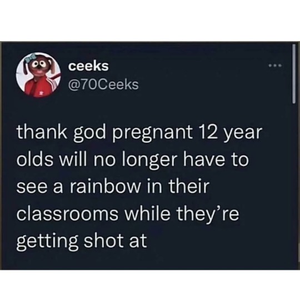Open the ceeks display name profile link
Screen dimensions: 300x297
tap(88, 66)
